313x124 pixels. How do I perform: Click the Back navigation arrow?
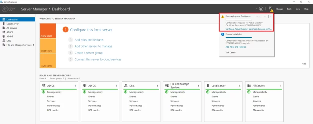[x=5, y=9]
